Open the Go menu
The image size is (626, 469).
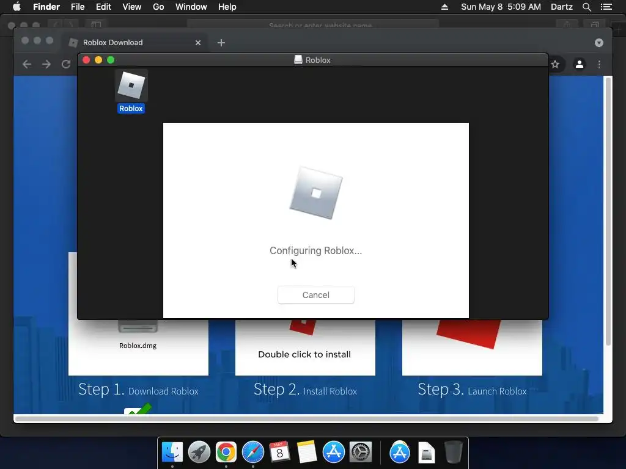click(x=158, y=7)
